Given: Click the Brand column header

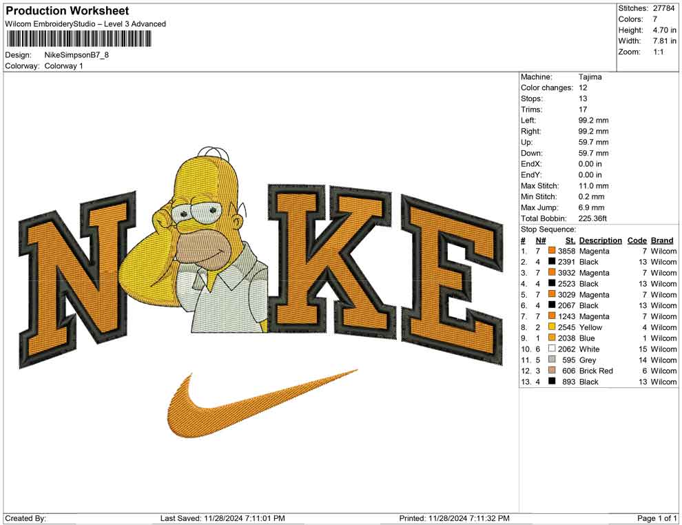Looking at the screenshot, I should (662, 240).
